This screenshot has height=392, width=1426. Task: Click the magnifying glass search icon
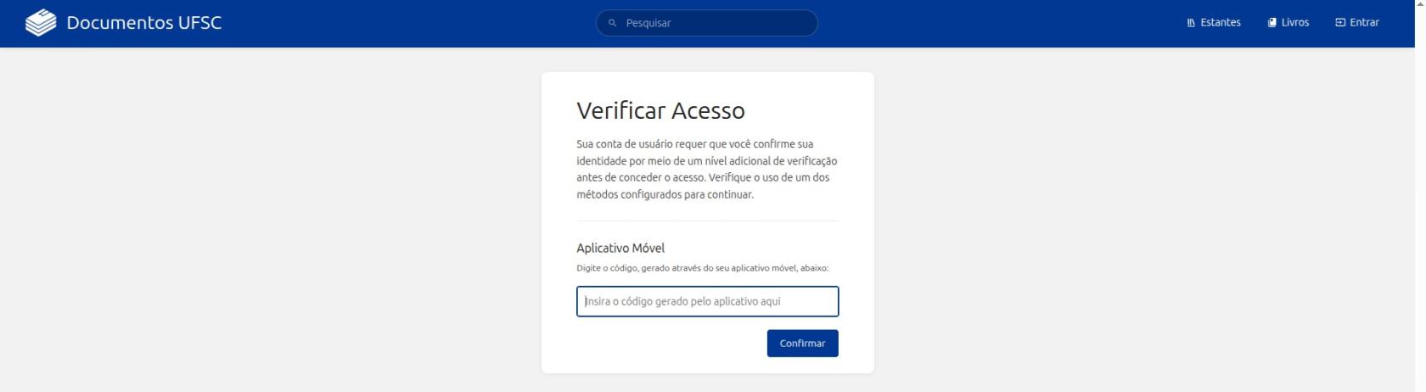[612, 23]
